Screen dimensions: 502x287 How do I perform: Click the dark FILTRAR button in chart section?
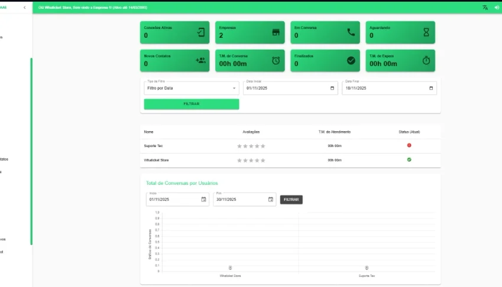[292, 200]
